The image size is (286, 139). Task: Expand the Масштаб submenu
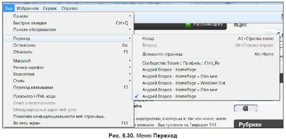click(69, 61)
